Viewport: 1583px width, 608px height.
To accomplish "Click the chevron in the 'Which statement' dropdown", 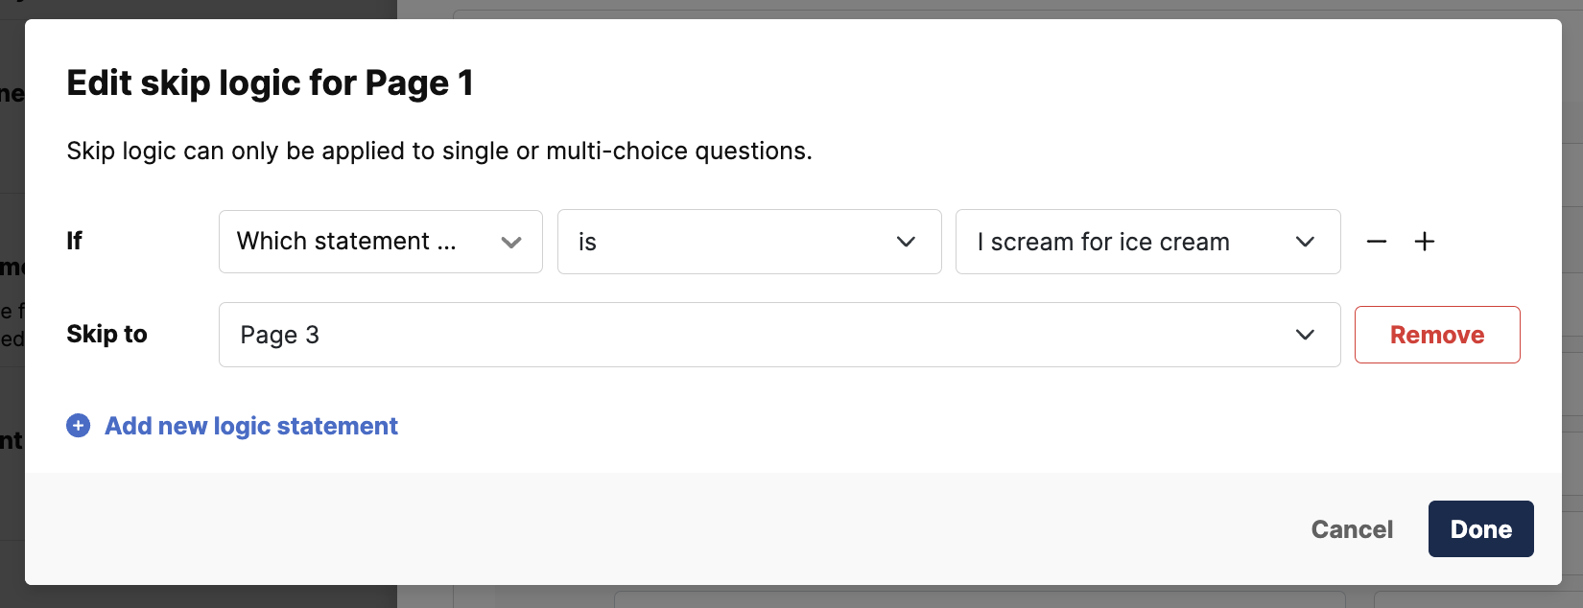I will pos(511,243).
